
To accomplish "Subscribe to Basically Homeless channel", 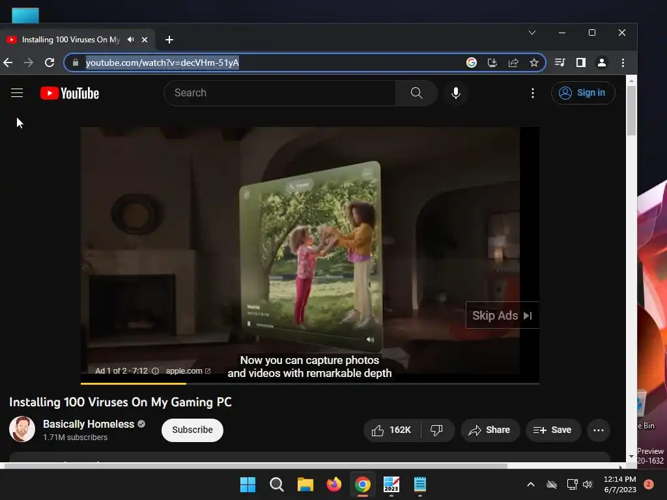I will coord(192,430).
